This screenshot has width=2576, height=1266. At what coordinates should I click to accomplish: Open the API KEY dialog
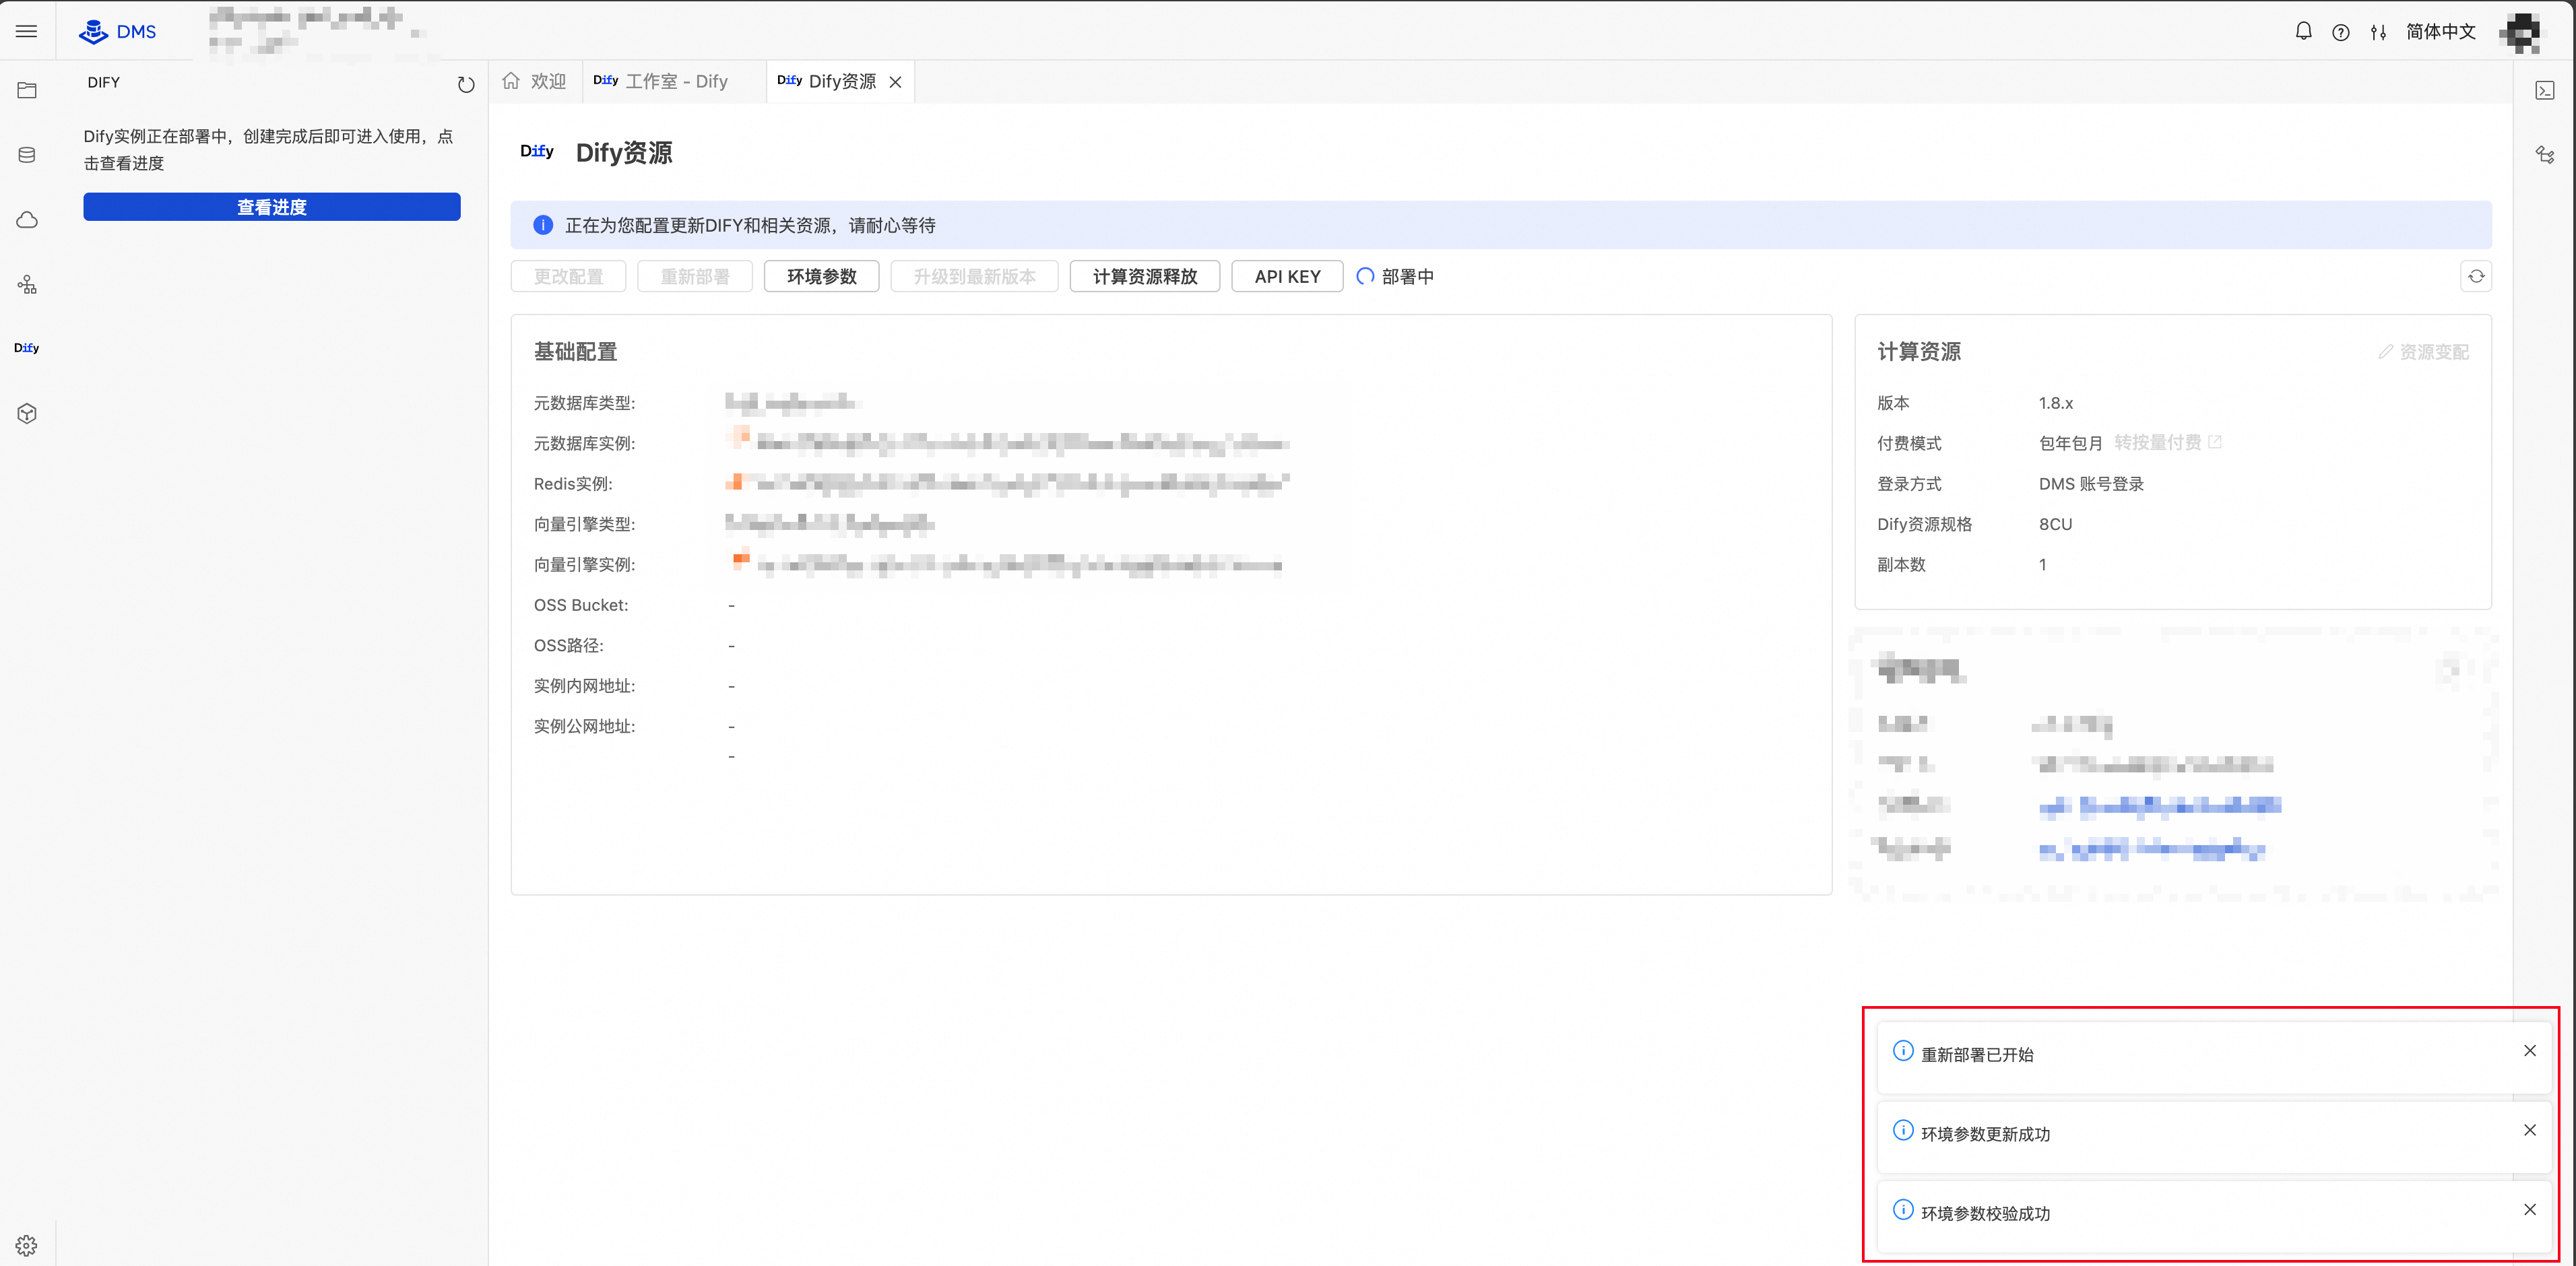[1287, 276]
